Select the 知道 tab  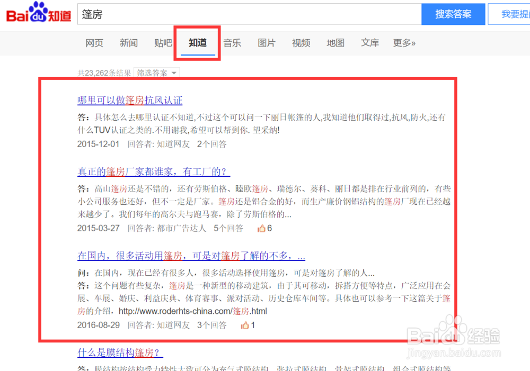coord(197,43)
